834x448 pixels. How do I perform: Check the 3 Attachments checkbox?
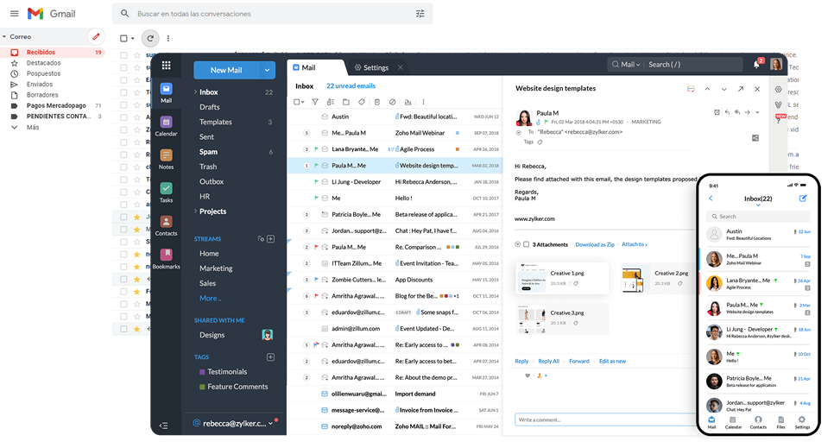pos(526,245)
